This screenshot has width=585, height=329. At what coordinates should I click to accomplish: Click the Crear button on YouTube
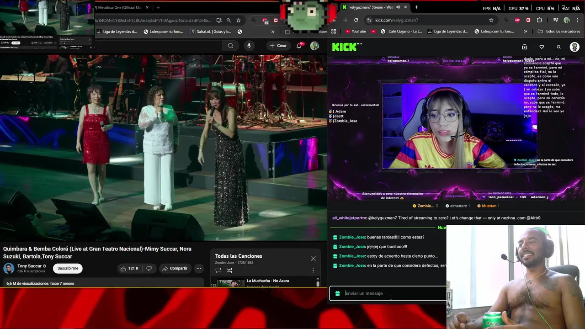[278, 45]
